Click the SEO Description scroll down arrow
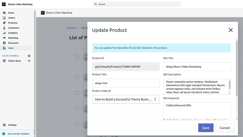This screenshot has height=137, width=243. click(230, 93)
